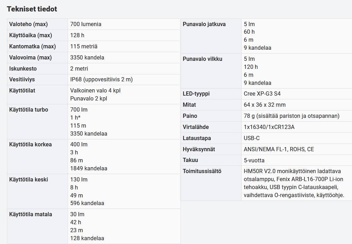352x244 pixels.
Task: Click the "Toimitussisältö" row label
Action: [x=202, y=171]
